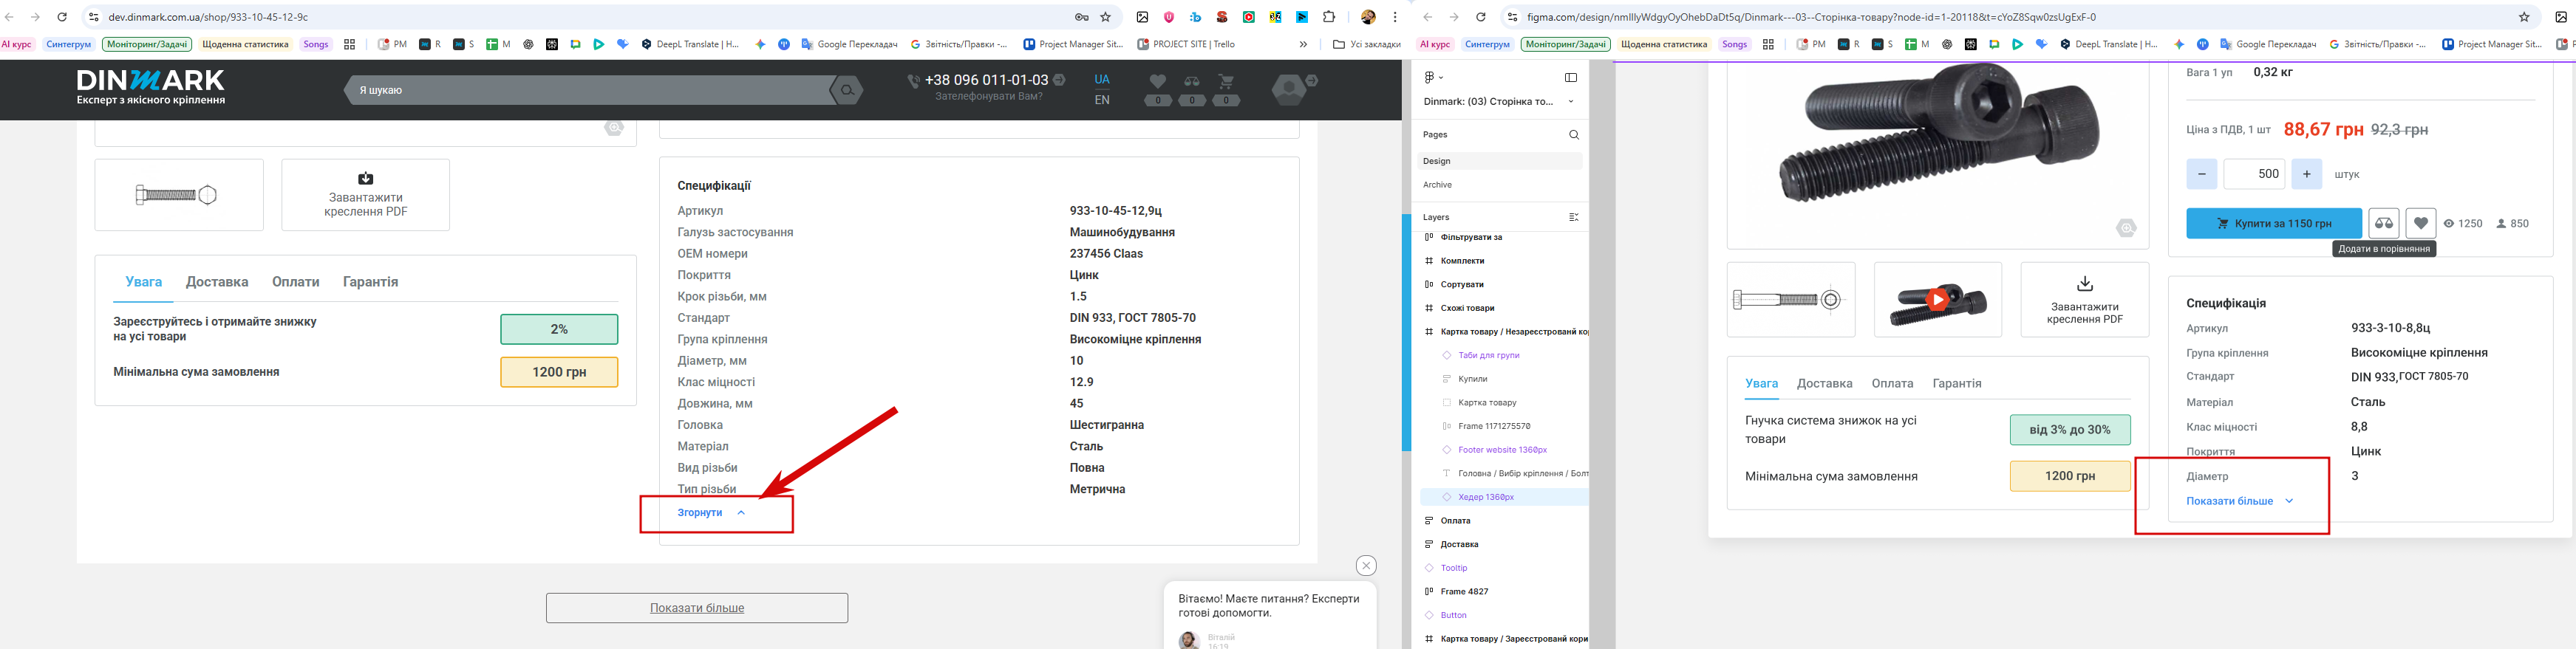Open the PROJECT SITE | Trello bookmark
2576x649 pixels.
coord(1185,44)
